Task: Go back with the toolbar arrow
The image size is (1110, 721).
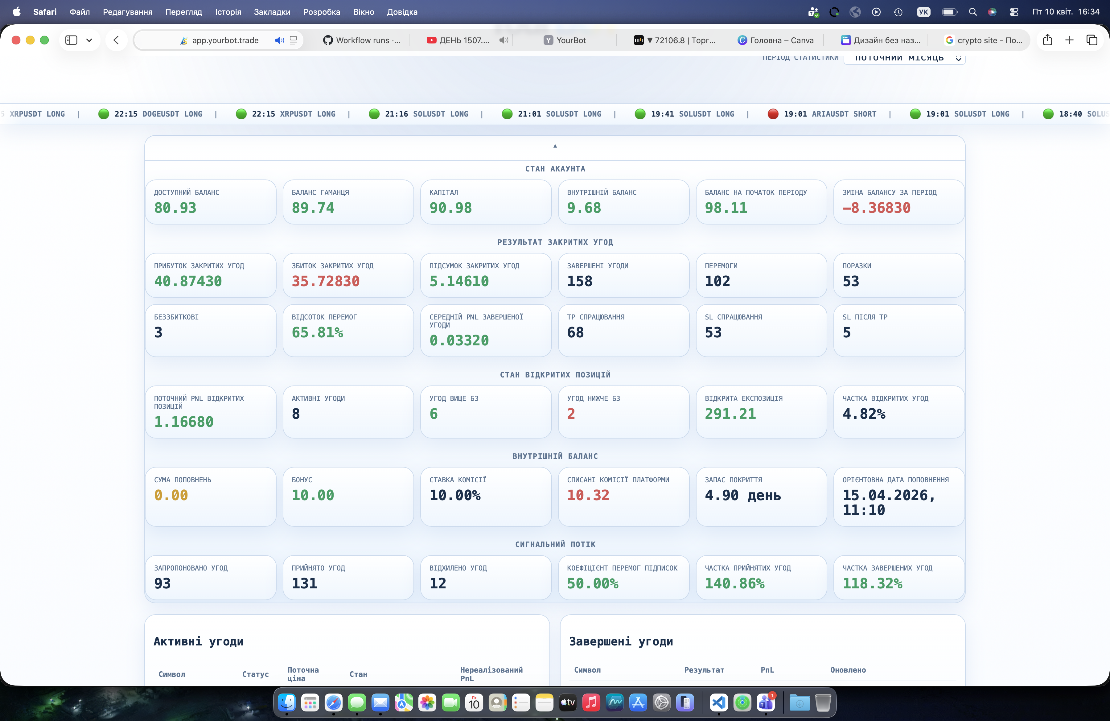Action: click(116, 40)
